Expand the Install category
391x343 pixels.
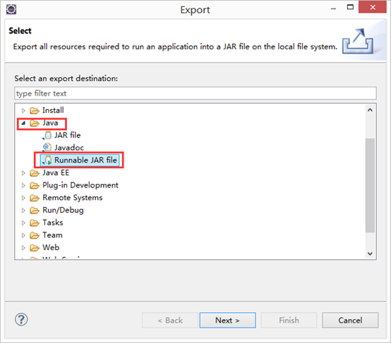pyautogui.click(x=23, y=111)
